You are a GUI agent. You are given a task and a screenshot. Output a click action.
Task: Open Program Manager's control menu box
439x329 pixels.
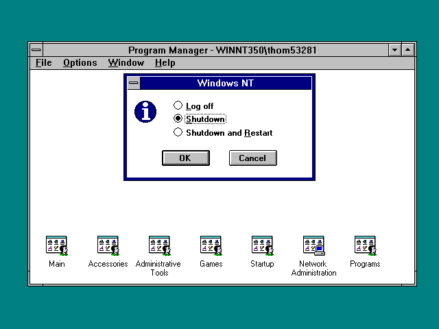pyautogui.click(x=36, y=50)
